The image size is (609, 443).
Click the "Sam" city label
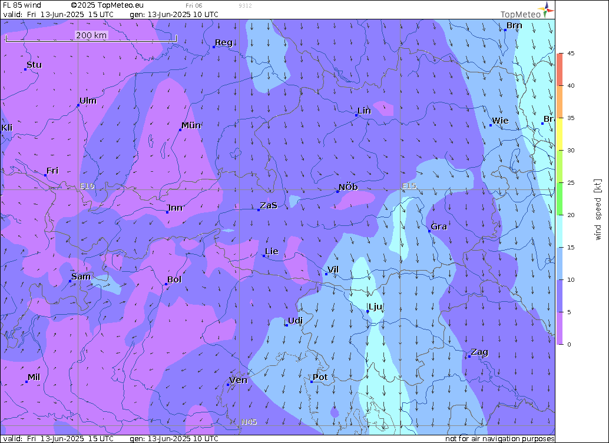click(x=81, y=277)
